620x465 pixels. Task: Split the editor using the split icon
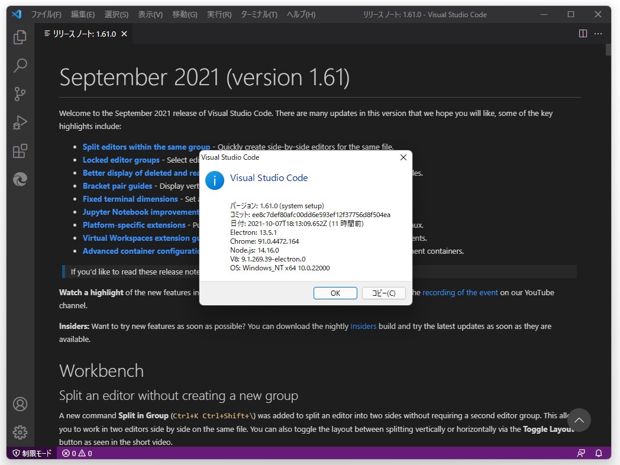pos(583,34)
